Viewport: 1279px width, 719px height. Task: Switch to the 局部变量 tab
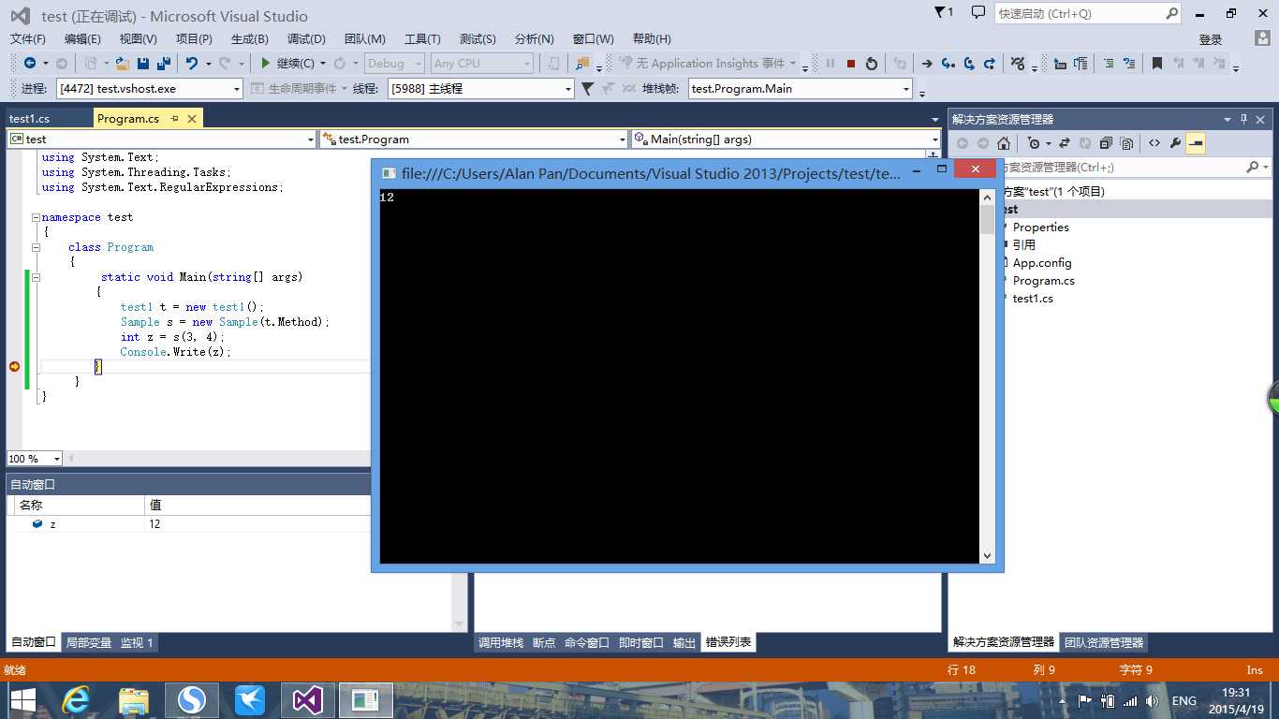[x=89, y=642]
